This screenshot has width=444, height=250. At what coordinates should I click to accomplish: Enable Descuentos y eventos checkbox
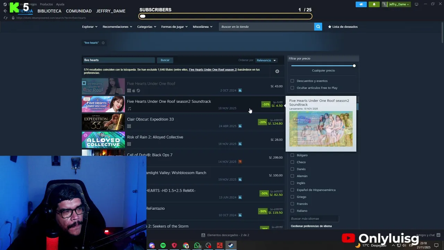292,81
